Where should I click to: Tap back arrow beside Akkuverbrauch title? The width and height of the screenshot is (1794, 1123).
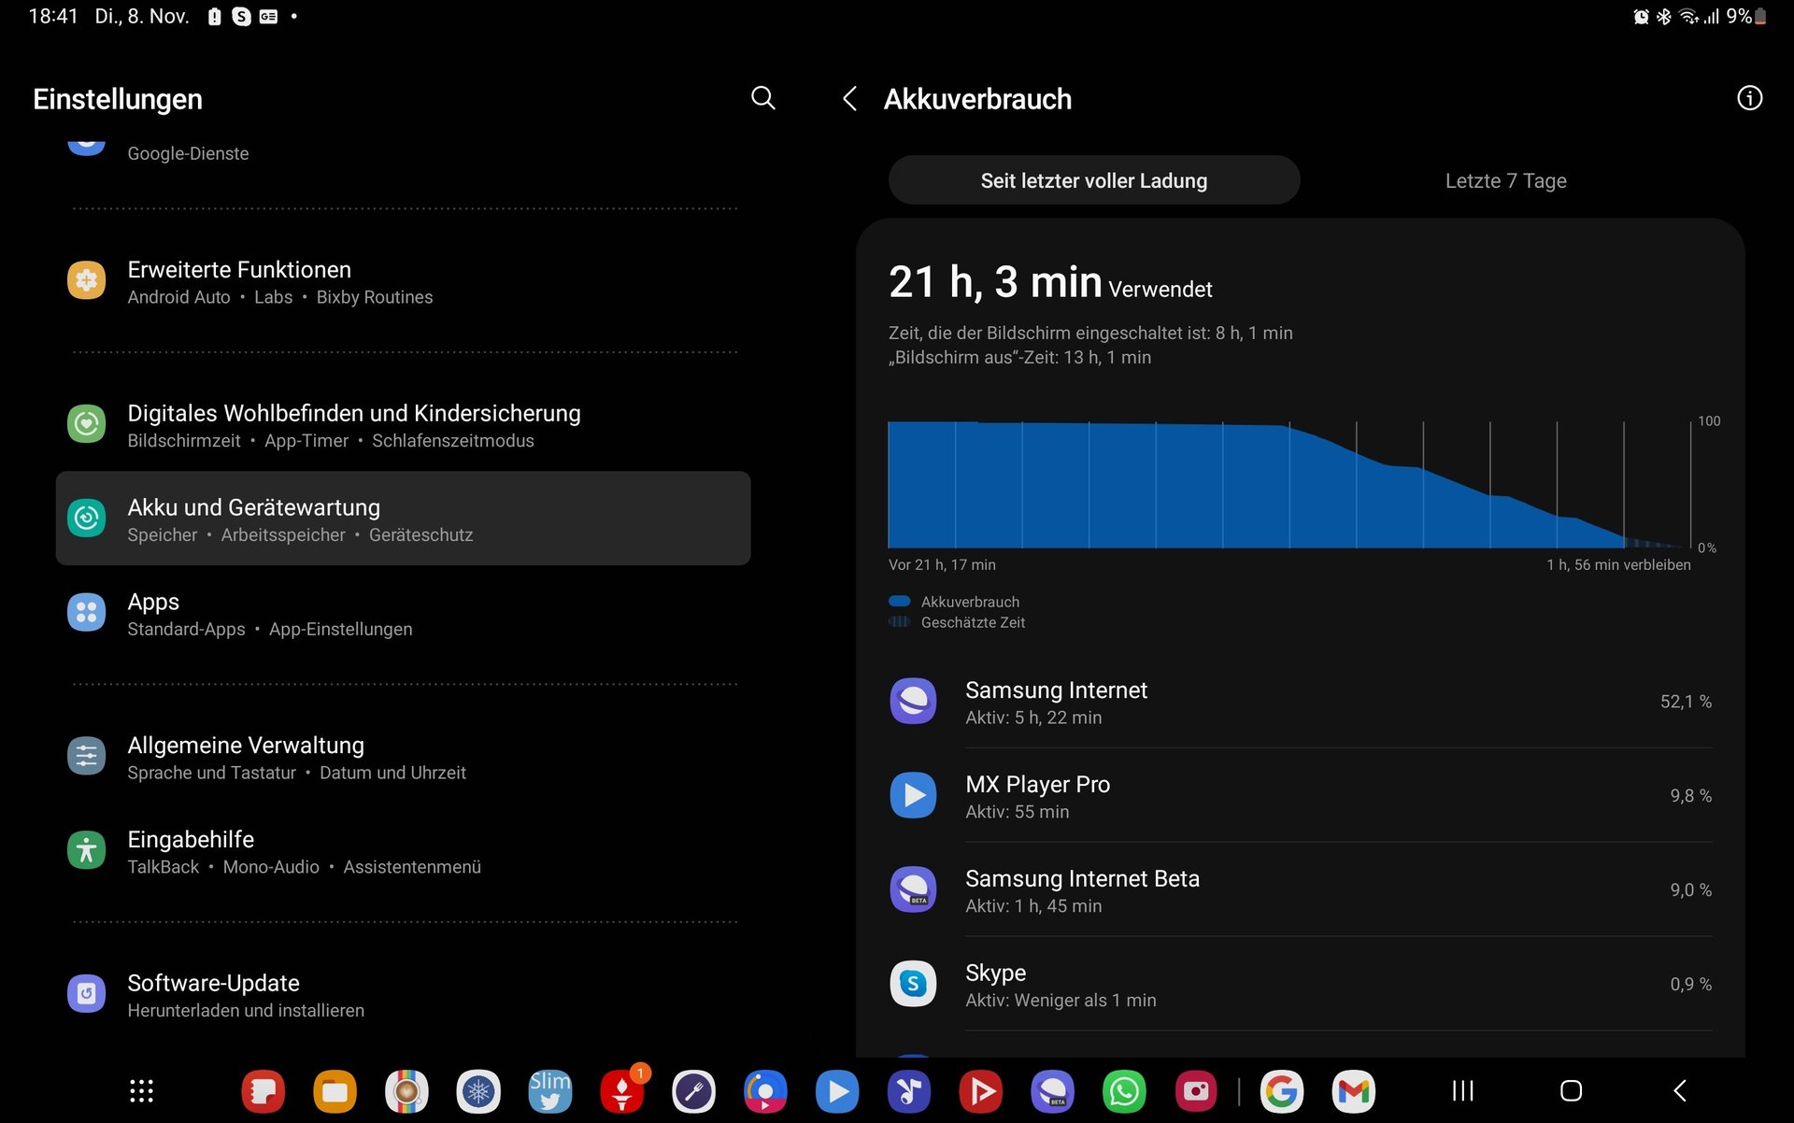pos(849,99)
